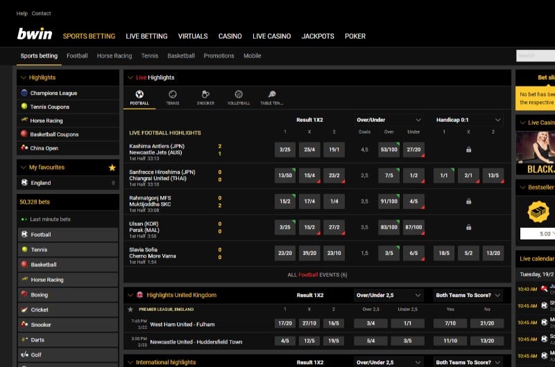Open Tennis in sports list
Screen dimensions: 555x367
67,249
